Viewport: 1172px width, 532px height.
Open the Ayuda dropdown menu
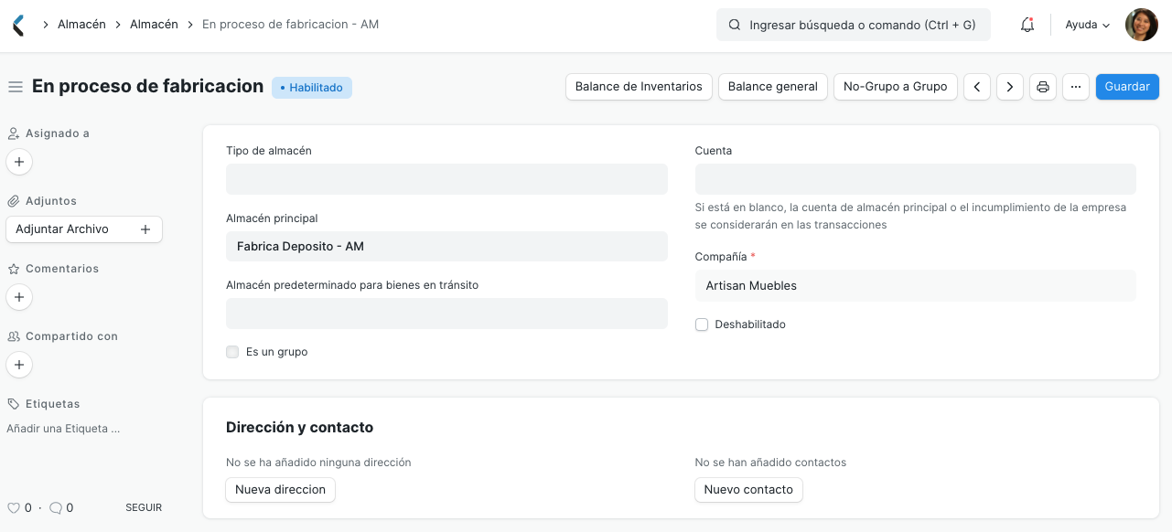pyautogui.click(x=1088, y=26)
